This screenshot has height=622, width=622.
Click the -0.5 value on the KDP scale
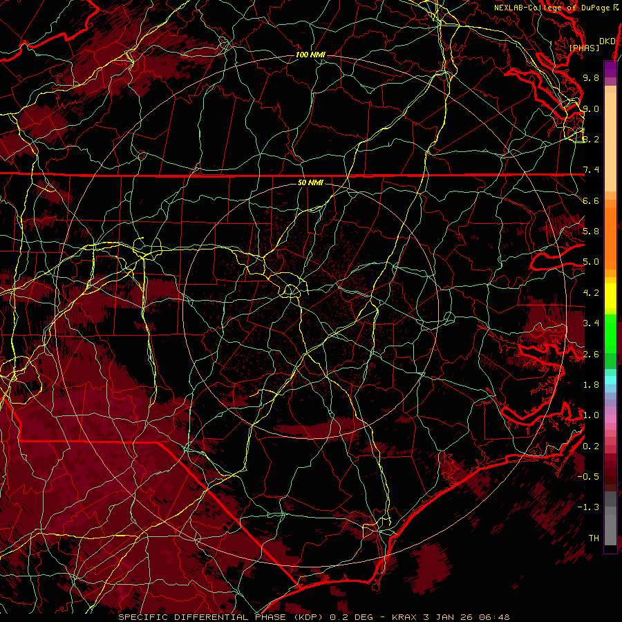pos(588,477)
